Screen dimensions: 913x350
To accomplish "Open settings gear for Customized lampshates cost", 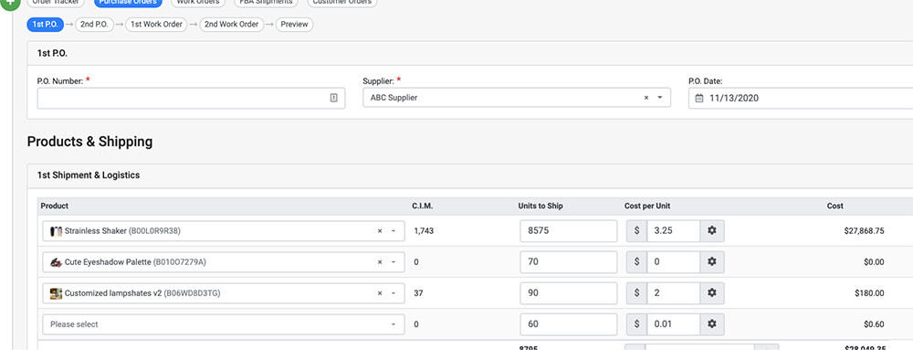I will tap(711, 293).
